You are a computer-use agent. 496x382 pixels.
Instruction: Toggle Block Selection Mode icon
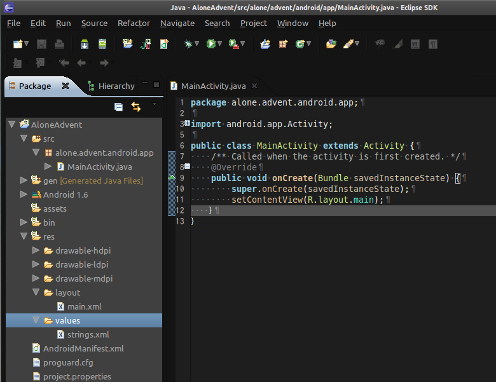pos(415,44)
